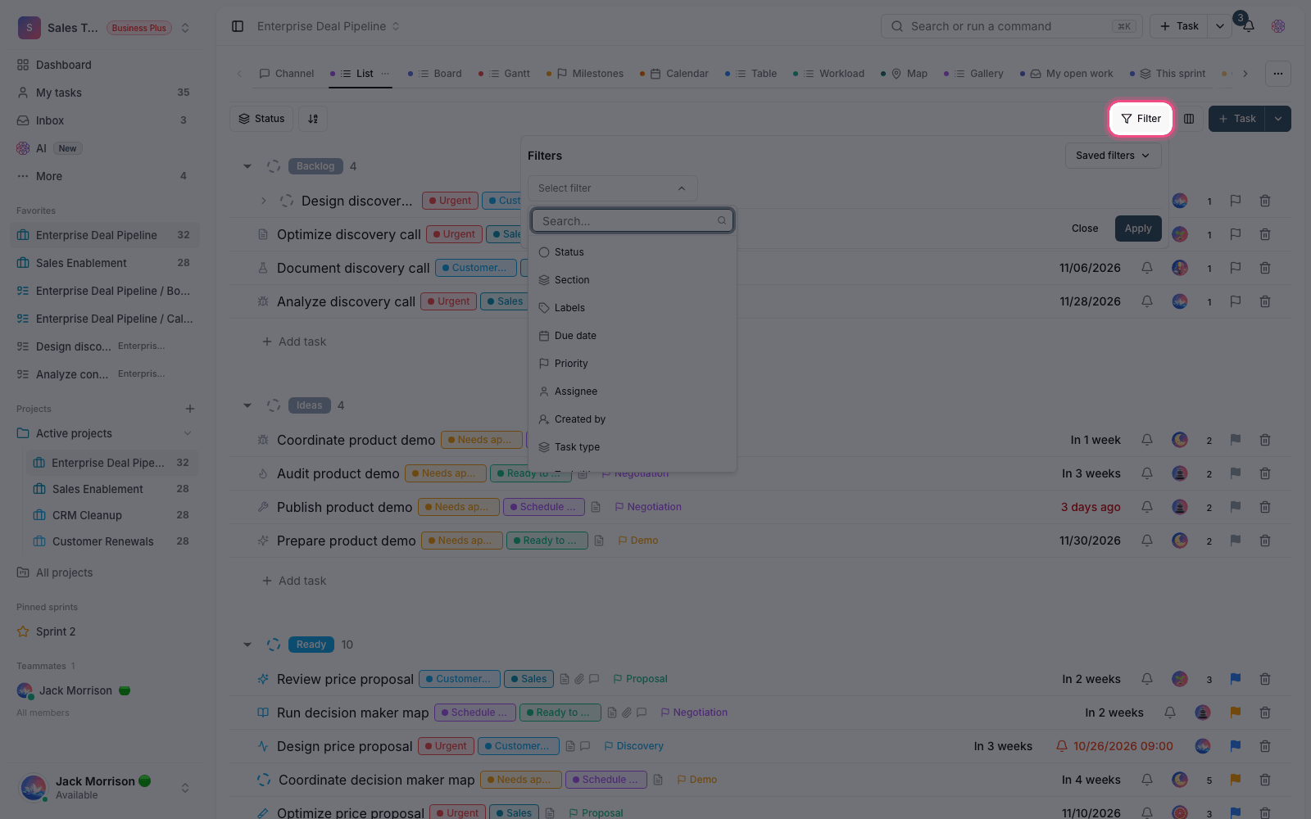Open the Select filter dropdown
Viewport: 1311px width, 819px height.
tap(612, 188)
